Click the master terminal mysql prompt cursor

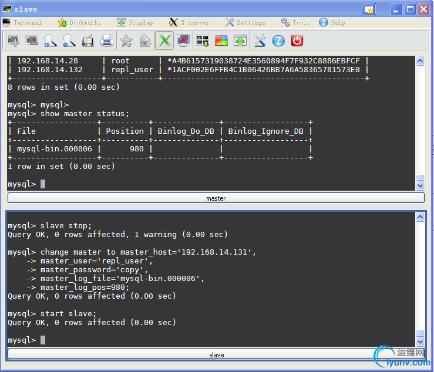point(43,184)
